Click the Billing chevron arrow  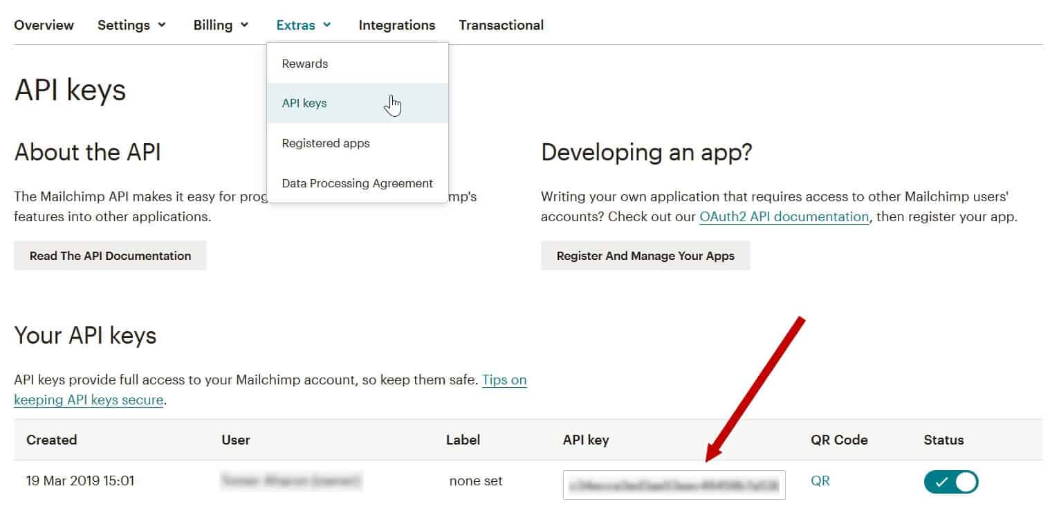(244, 25)
